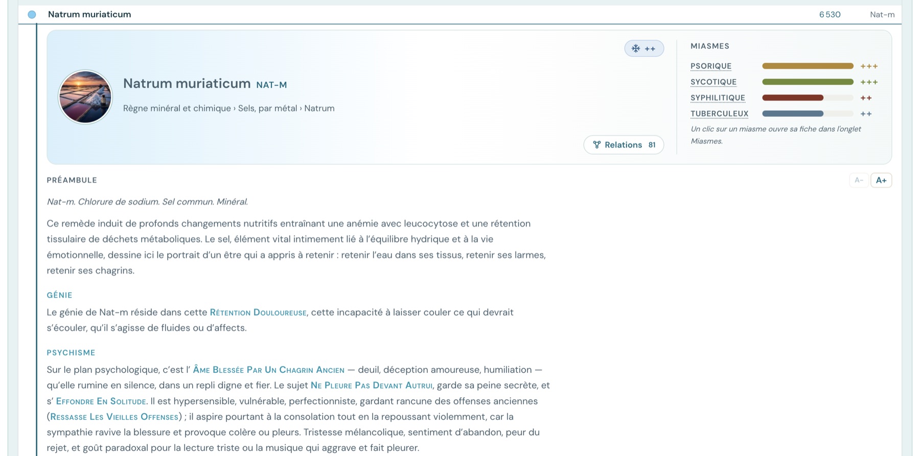Click the Psorique gold intensity bar
The height and width of the screenshot is (456, 920).
(x=808, y=66)
